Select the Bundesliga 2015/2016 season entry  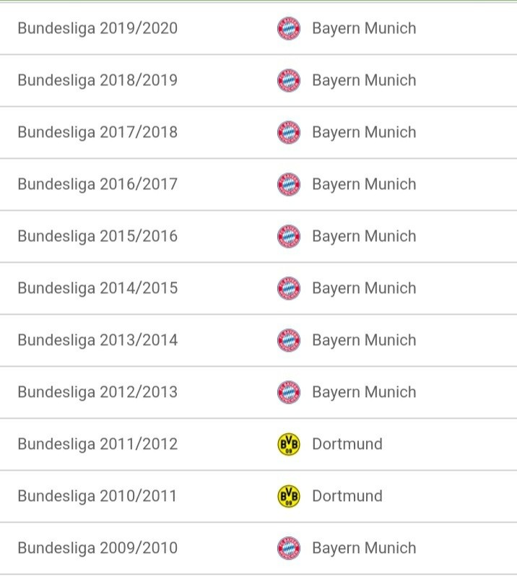coord(258,236)
